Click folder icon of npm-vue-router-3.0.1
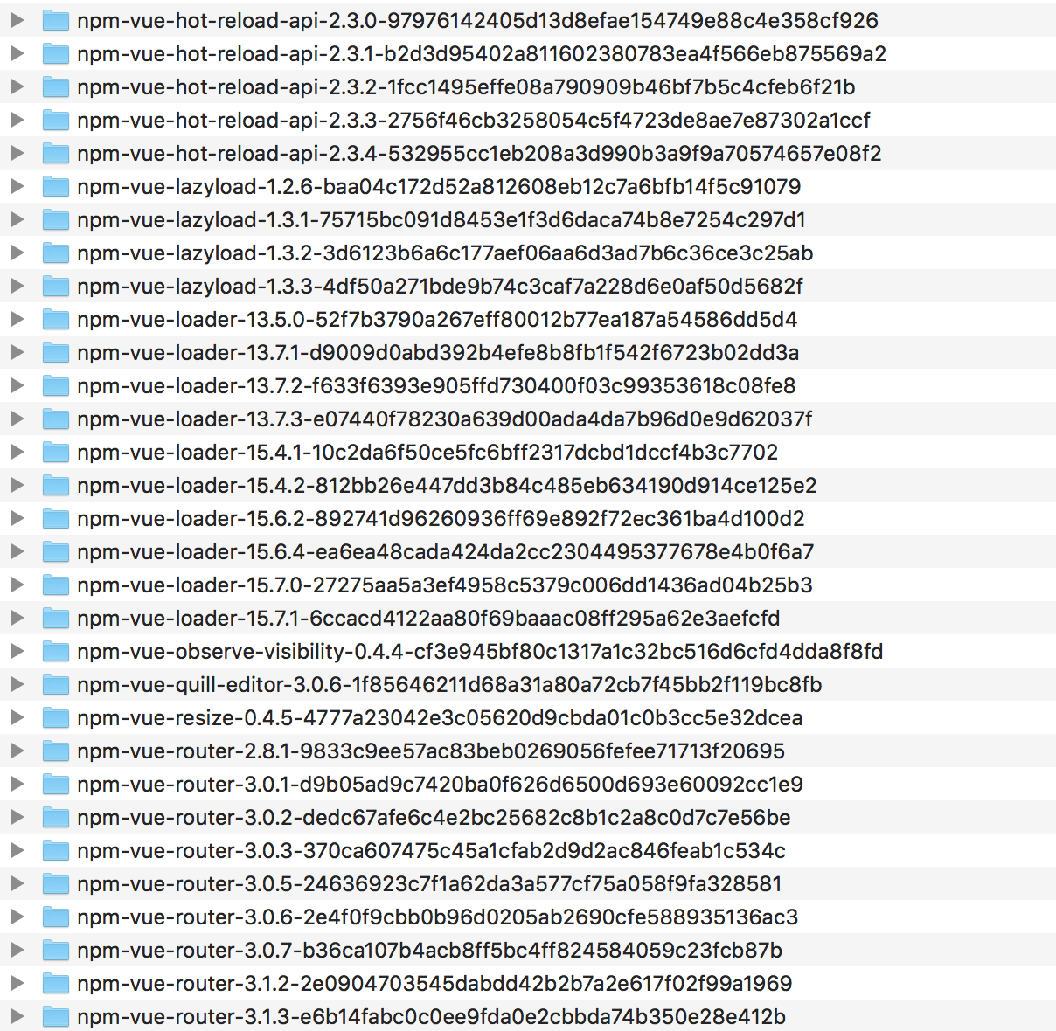The width and height of the screenshot is (1056, 1031). [x=56, y=784]
